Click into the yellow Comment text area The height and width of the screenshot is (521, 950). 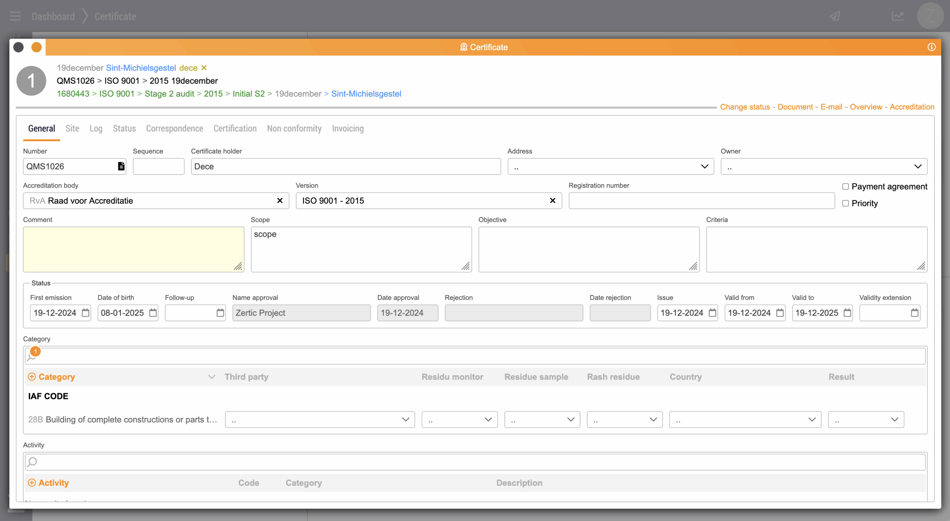(133, 249)
